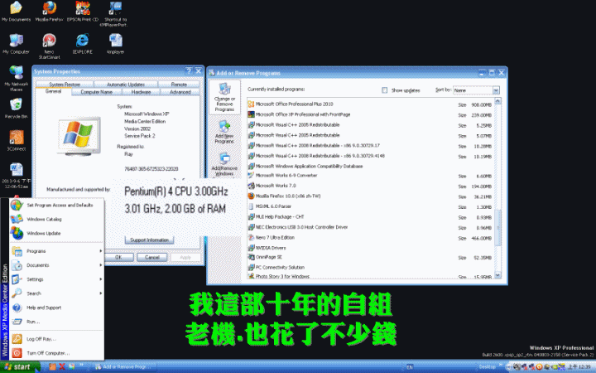Image resolution: width=596 pixels, height=373 pixels.
Task: Click the Nero 7 Ultra Edition program icon
Action: (x=251, y=238)
